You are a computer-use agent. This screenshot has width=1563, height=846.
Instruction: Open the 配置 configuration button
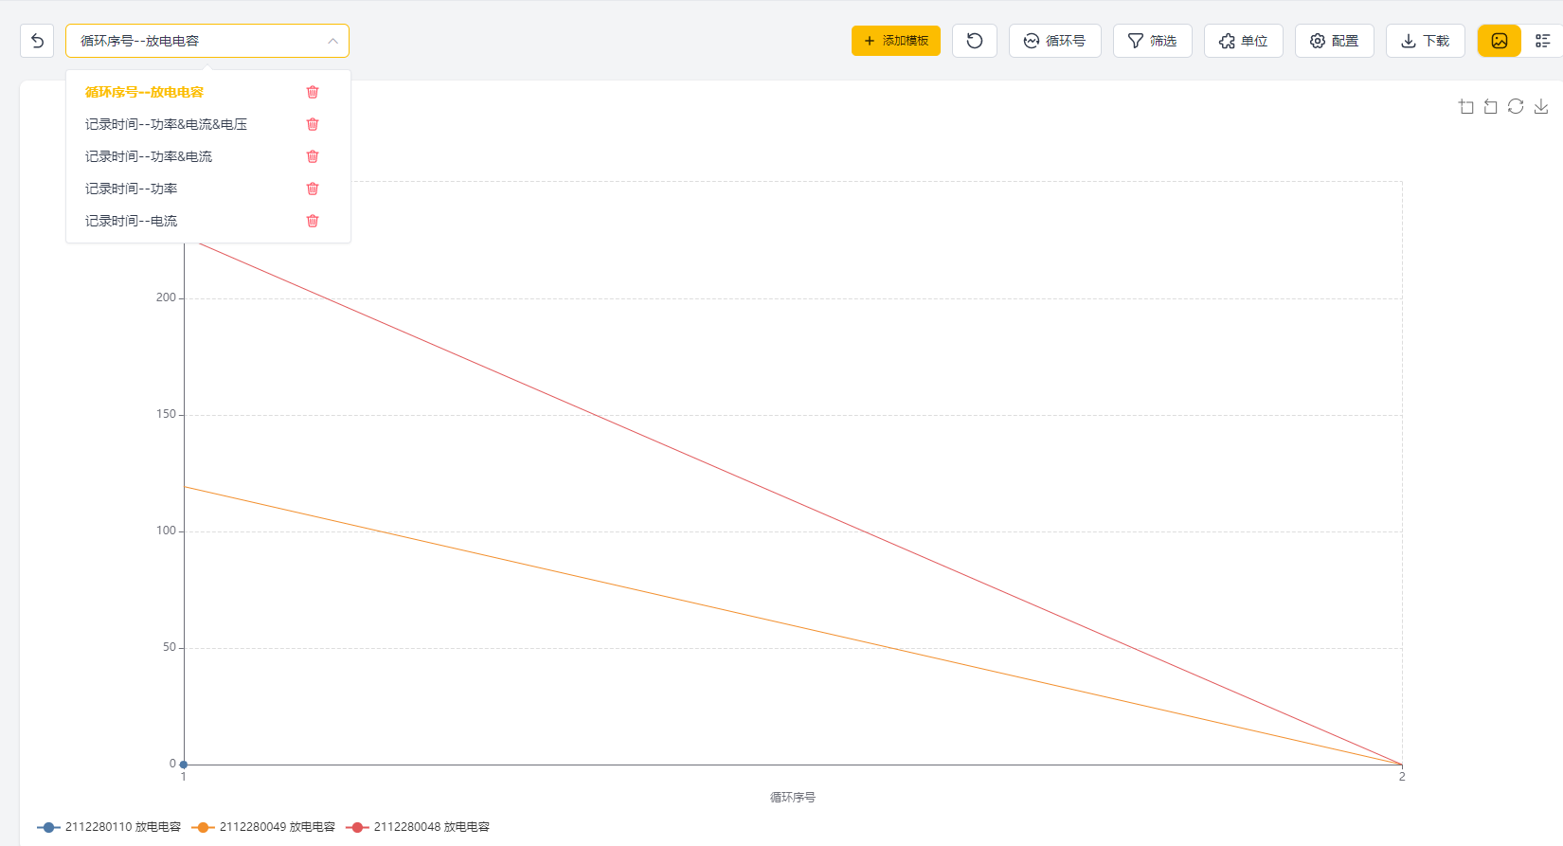tap(1335, 41)
